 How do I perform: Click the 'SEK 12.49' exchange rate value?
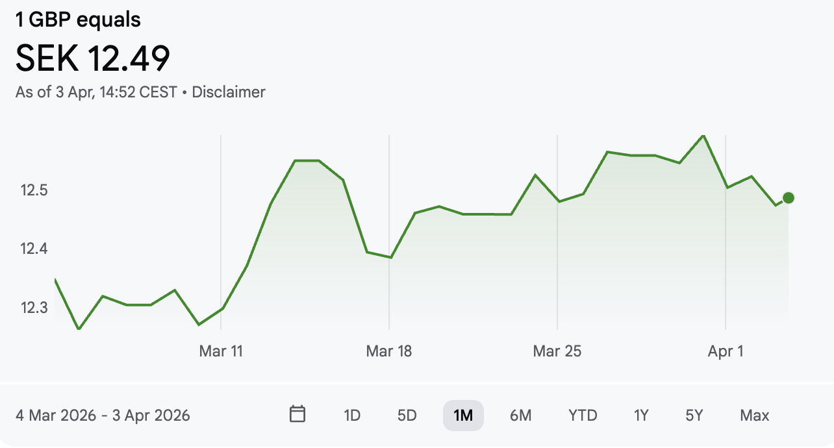[x=93, y=58]
